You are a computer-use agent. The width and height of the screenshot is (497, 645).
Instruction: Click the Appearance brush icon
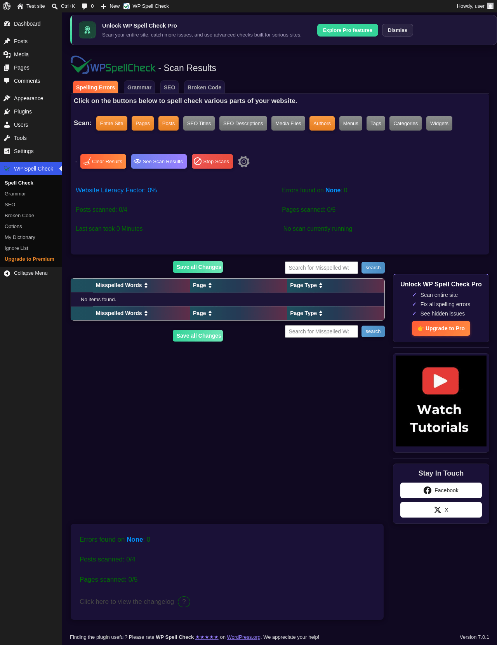pyautogui.click(x=7, y=98)
